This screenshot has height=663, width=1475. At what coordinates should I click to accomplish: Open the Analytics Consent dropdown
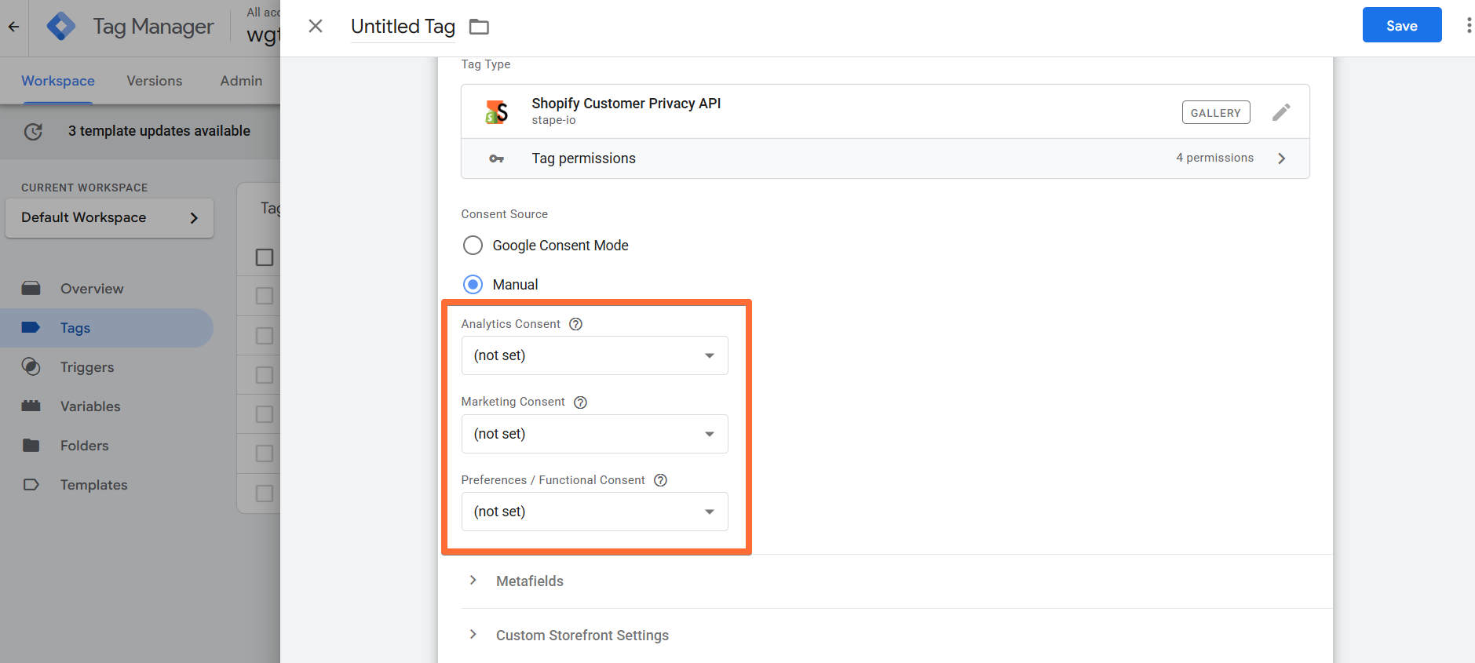(x=595, y=355)
